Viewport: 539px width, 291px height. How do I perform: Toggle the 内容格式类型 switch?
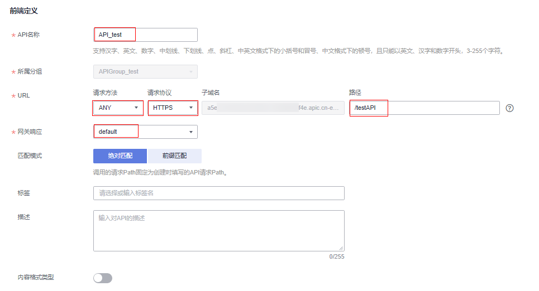pyautogui.click(x=103, y=278)
